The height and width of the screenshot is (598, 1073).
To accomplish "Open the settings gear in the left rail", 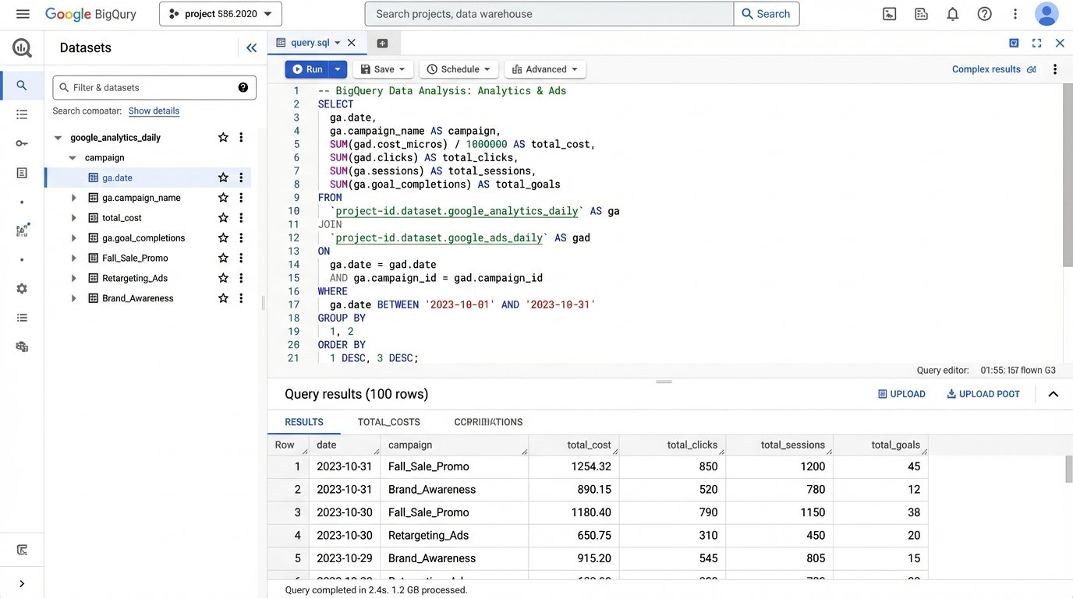I will [x=21, y=288].
